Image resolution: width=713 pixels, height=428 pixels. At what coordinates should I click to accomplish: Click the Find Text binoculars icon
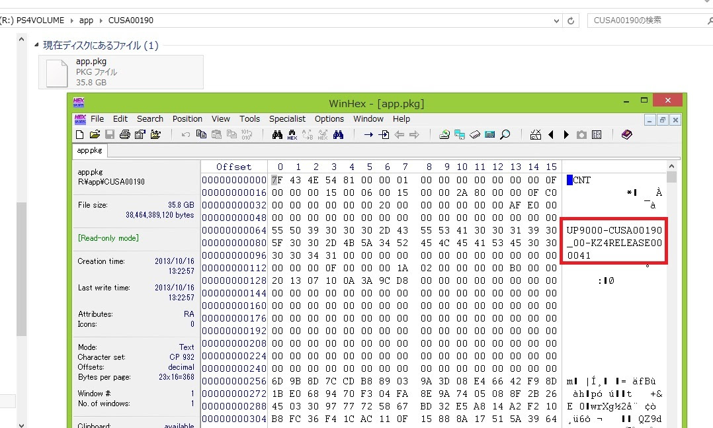277,135
